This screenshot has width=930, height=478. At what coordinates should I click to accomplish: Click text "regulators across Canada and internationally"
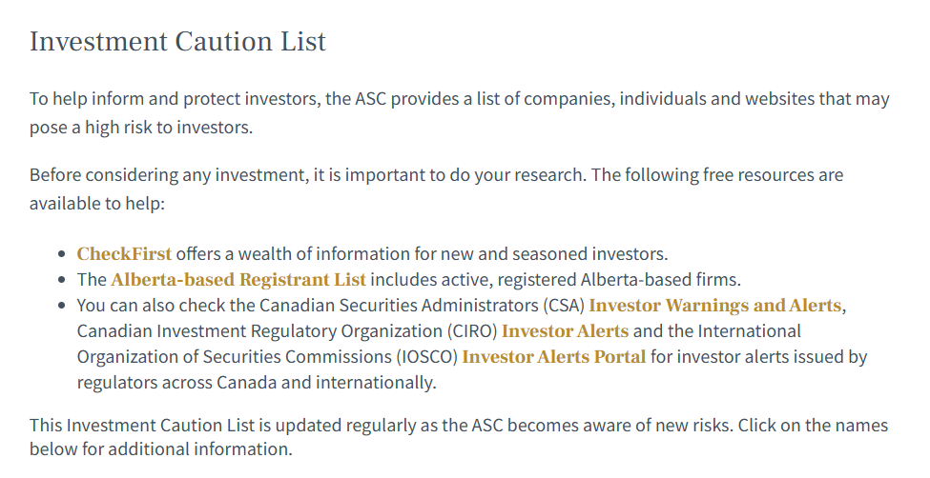257,383
